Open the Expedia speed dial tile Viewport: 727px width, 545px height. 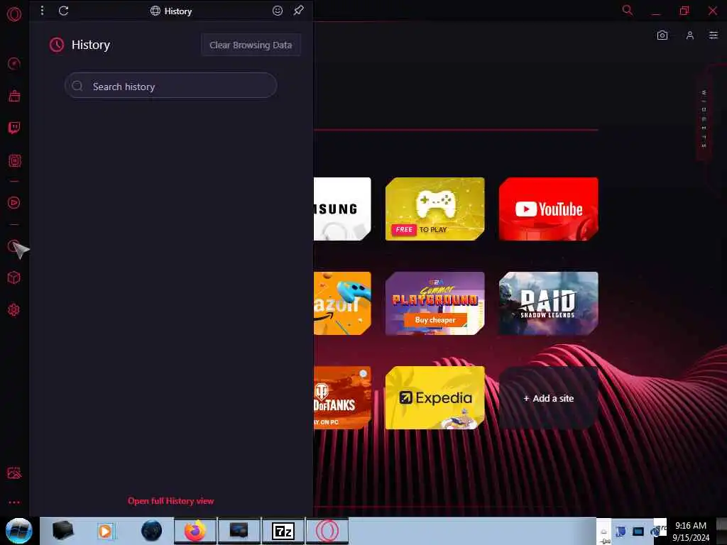435,398
